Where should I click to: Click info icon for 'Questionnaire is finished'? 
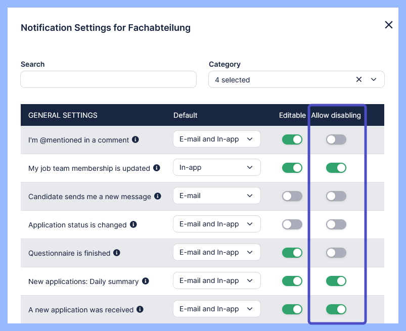point(117,253)
